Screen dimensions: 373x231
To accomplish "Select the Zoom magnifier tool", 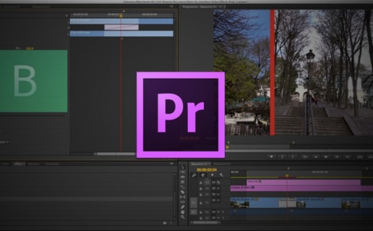I will tap(182, 217).
